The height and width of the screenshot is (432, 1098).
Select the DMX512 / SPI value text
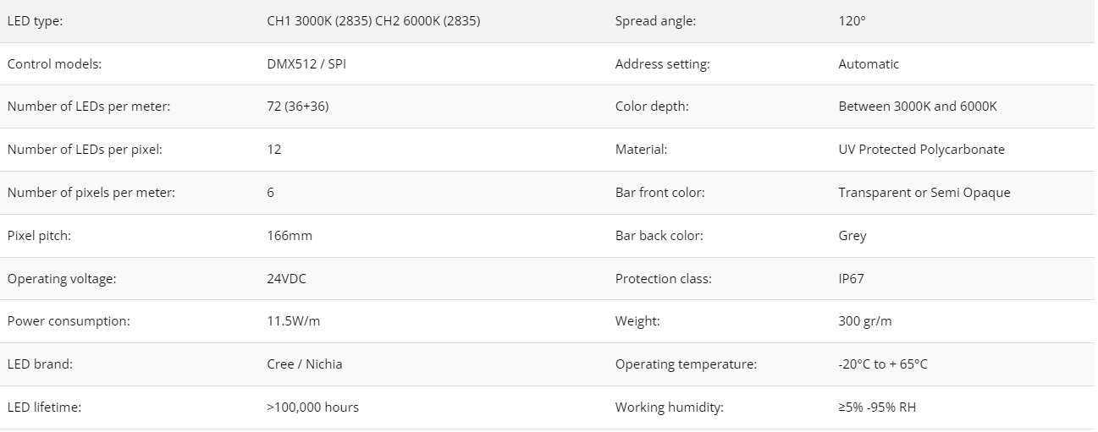(x=306, y=64)
